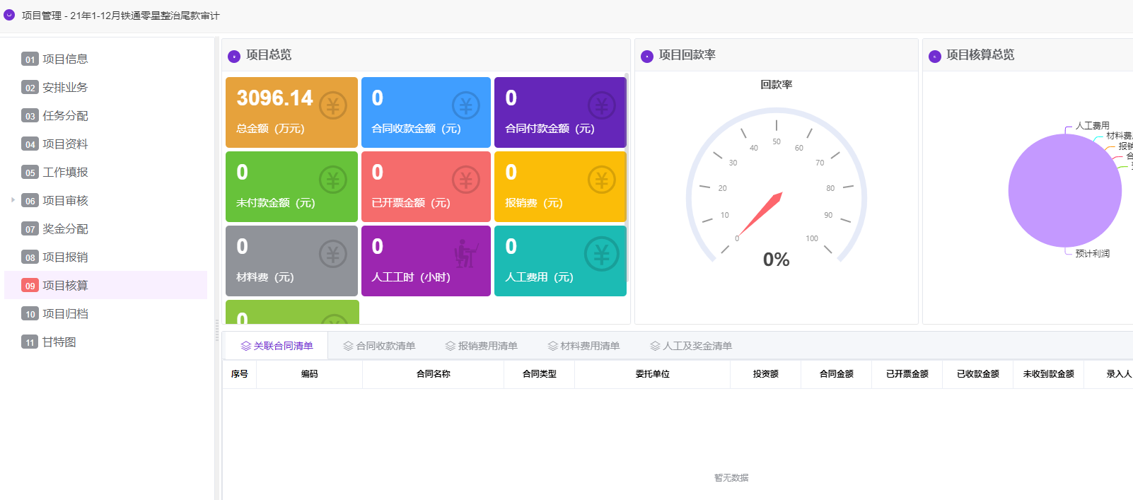Screen dimensions: 1133x500
Task: Click yen icon on 报销费 card
Action: point(601,180)
